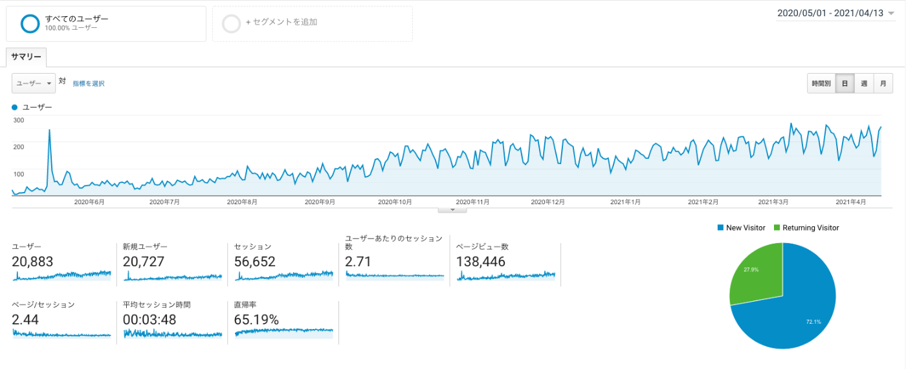Click the 100.00% ユーザー subtitle text
Image resolution: width=906 pixels, height=369 pixels.
pyautogui.click(x=71, y=28)
